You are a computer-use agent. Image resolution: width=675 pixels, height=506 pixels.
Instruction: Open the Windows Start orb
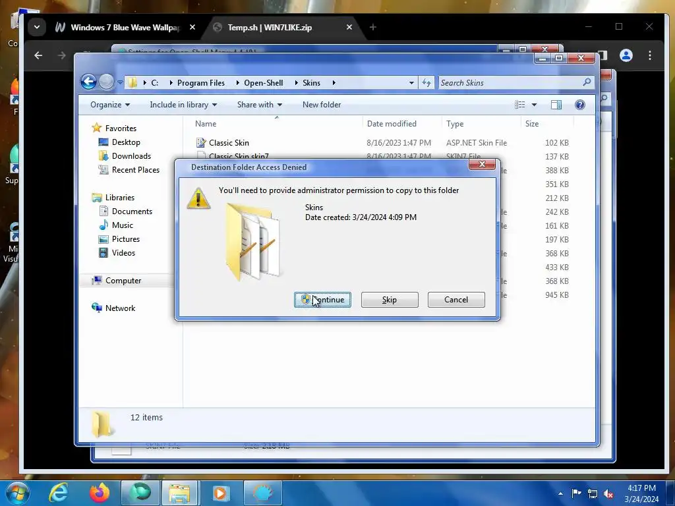[x=17, y=493]
